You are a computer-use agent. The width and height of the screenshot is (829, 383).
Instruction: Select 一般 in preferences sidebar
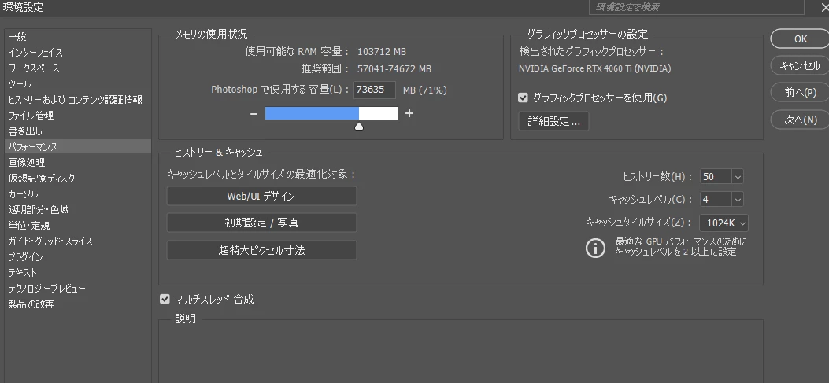pos(78,37)
